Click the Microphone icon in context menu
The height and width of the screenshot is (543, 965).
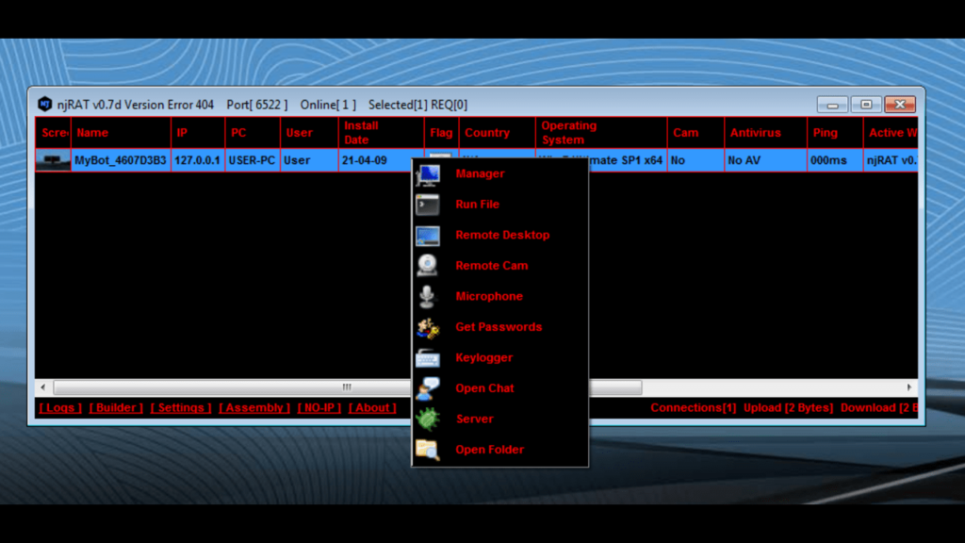tap(427, 296)
